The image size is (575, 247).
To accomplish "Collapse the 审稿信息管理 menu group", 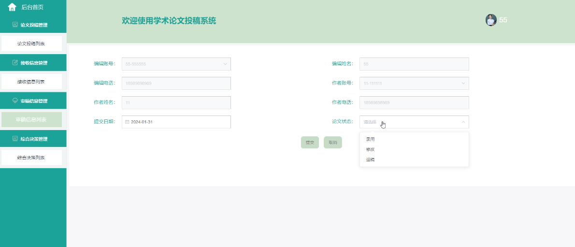I will click(x=33, y=101).
